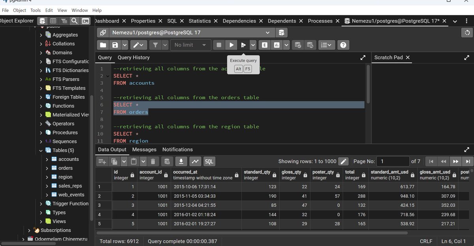
Task: Select the accounts table in tree
Action: [68, 159]
